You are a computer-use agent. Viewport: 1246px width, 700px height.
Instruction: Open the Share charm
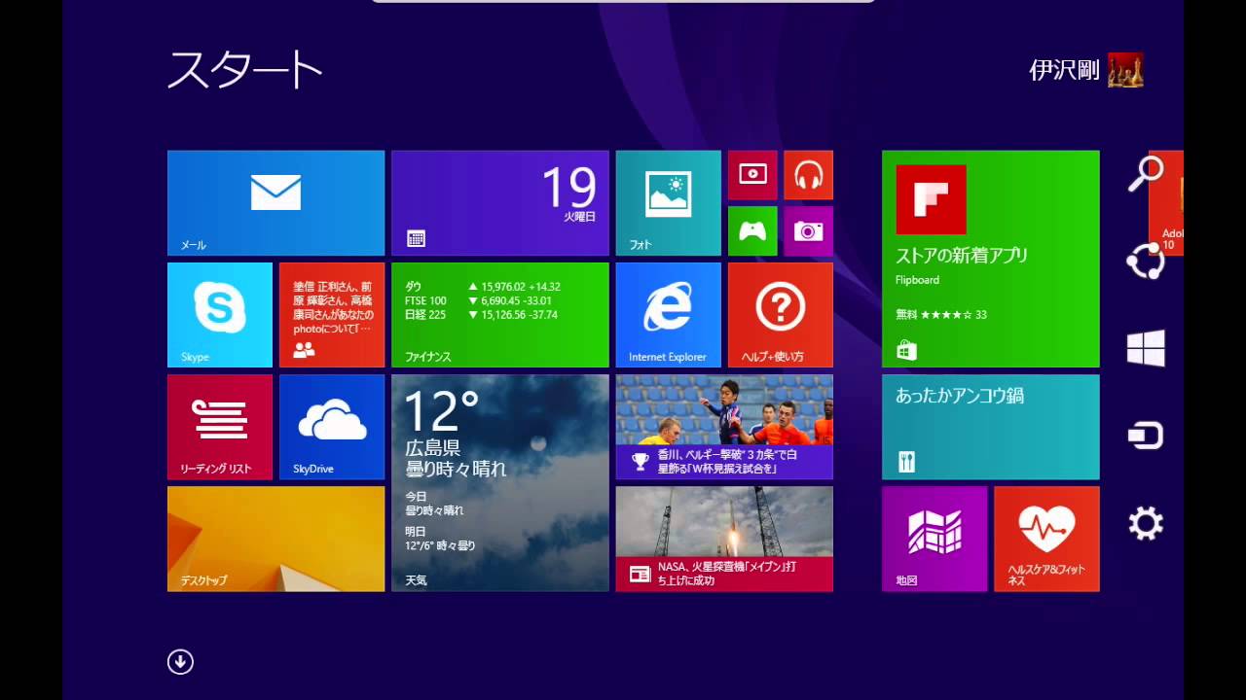[1146, 261]
